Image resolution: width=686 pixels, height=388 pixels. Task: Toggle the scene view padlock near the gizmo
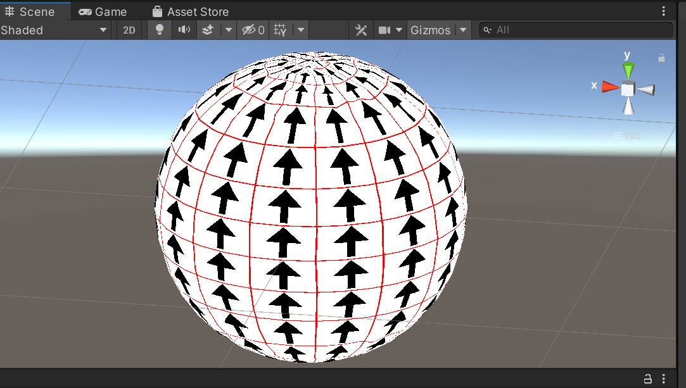(x=661, y=57)
